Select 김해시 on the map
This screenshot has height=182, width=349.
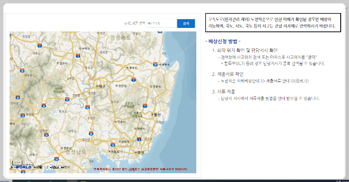tap(124, 141)
